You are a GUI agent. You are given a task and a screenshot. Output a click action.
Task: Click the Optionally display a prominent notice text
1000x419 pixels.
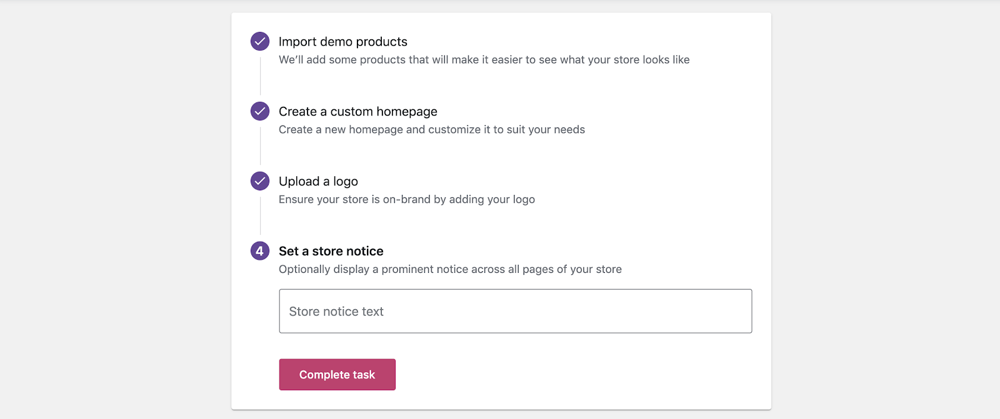tap(450, 270)
